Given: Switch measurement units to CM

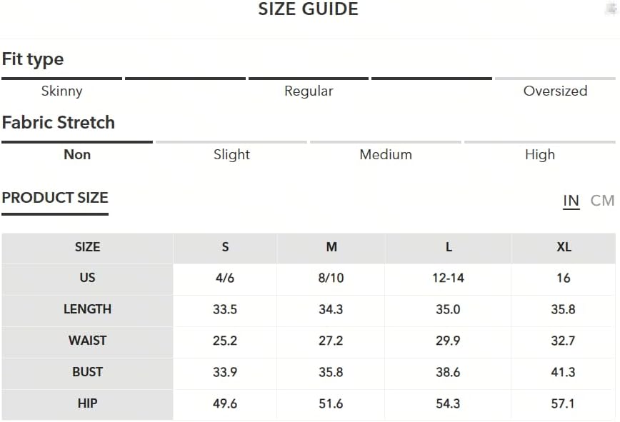Looking at the screenshot, I should [602, 201].
